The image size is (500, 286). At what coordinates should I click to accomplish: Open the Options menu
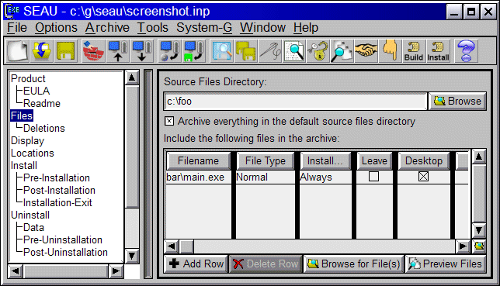pos(56,28)
